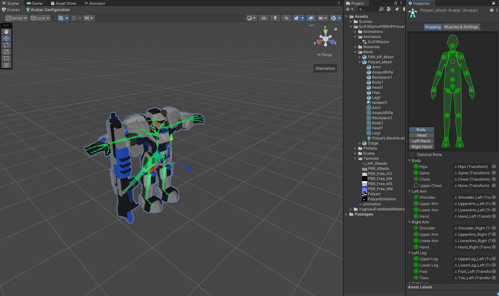Switch to the Game tab
The image size is (499, 296).
(x=35, y=3)
